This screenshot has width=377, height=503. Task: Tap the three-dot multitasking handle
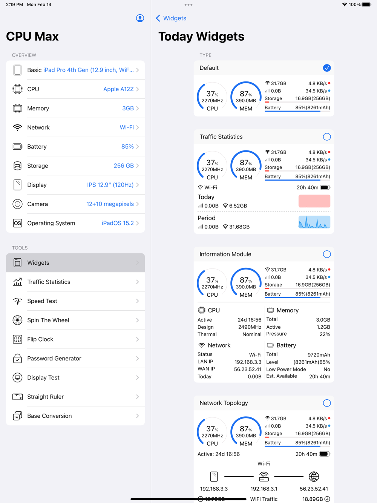188,5
